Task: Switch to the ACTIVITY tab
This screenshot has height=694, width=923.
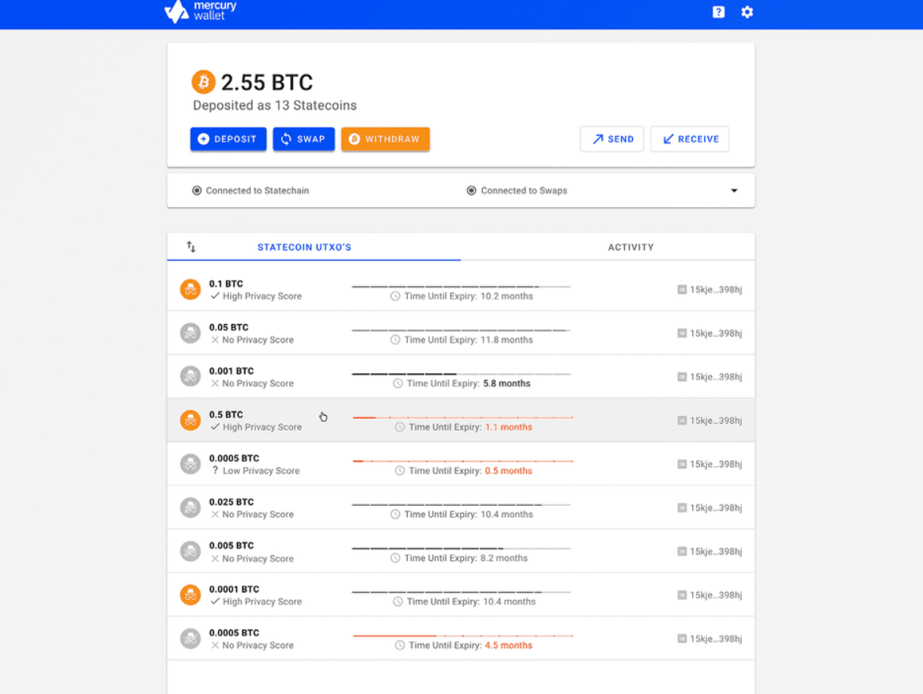Action: pos(631,247)
